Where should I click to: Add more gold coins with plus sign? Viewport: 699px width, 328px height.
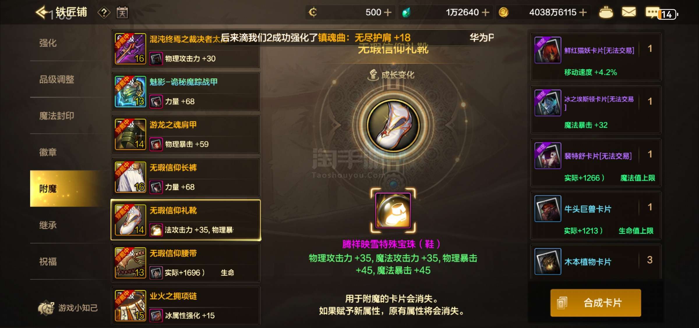pos(583,12)
